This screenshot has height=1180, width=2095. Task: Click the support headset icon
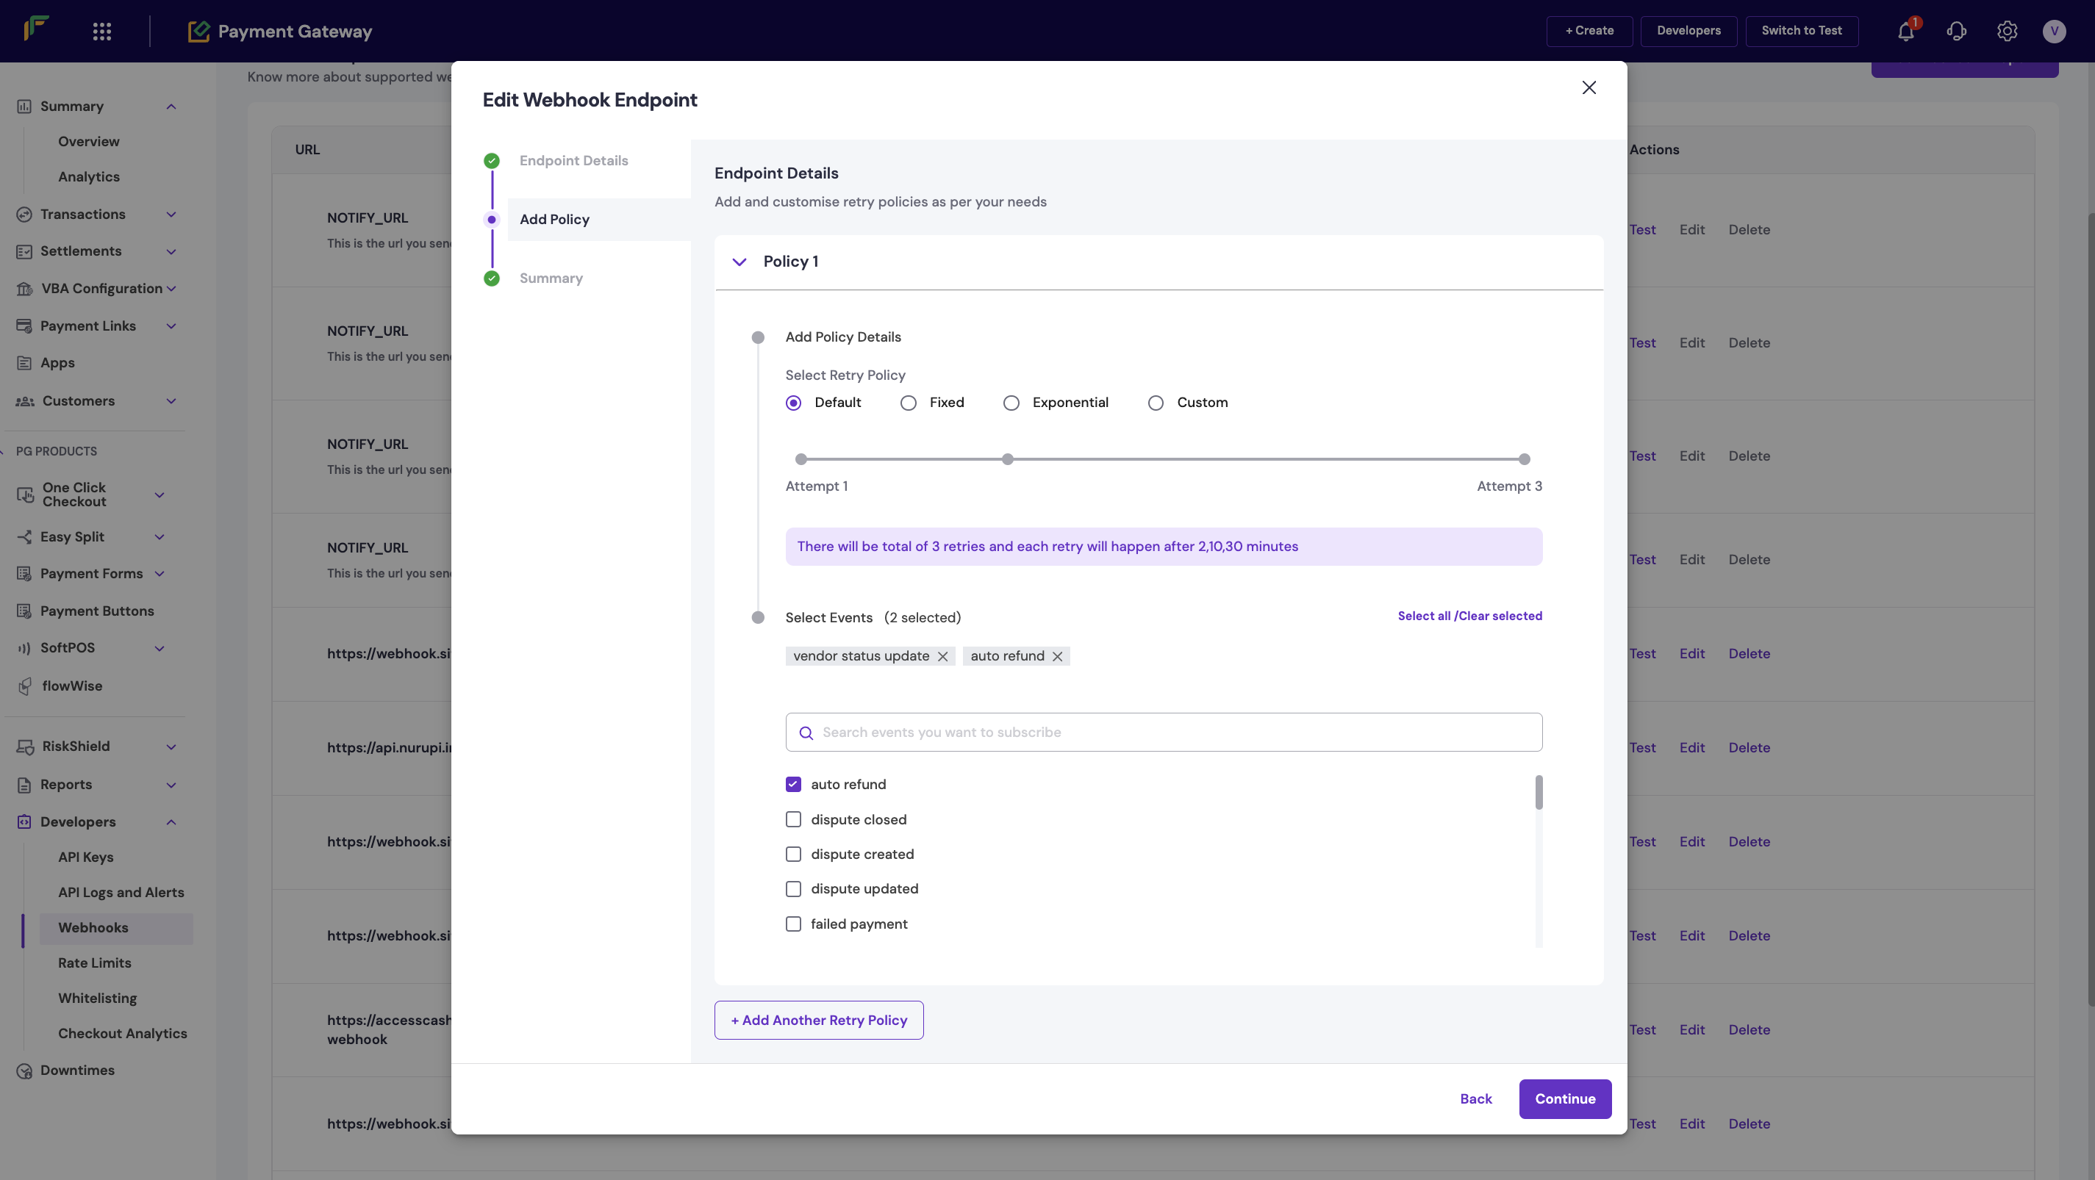1956,32
